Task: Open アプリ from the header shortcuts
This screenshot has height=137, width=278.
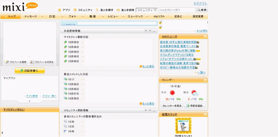Action: point(64,10)
